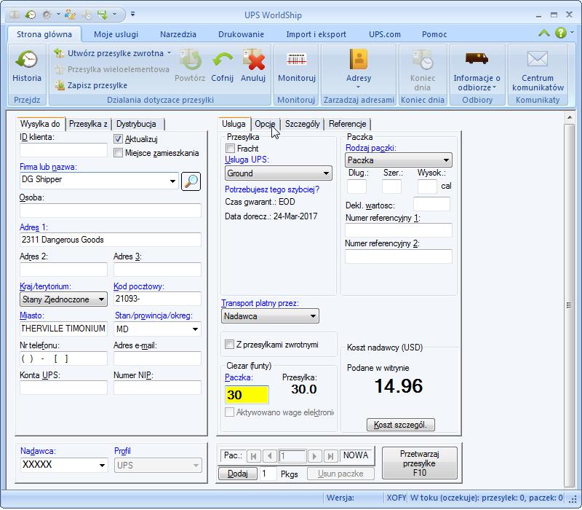
Task: Go to last package navigation arrow
Action: pyautogui.click(x=331, y=456)
